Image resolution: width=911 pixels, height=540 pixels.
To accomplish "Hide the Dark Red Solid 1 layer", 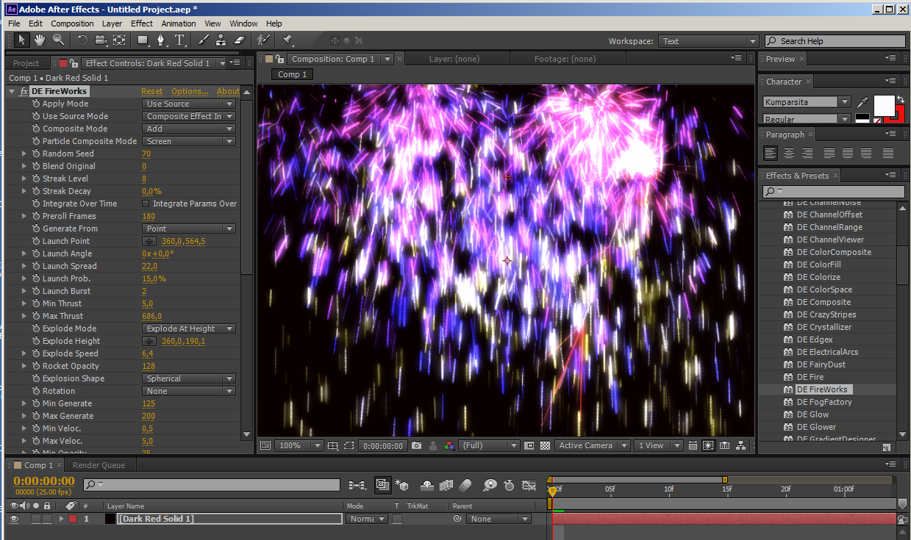I will coord(14,519).
